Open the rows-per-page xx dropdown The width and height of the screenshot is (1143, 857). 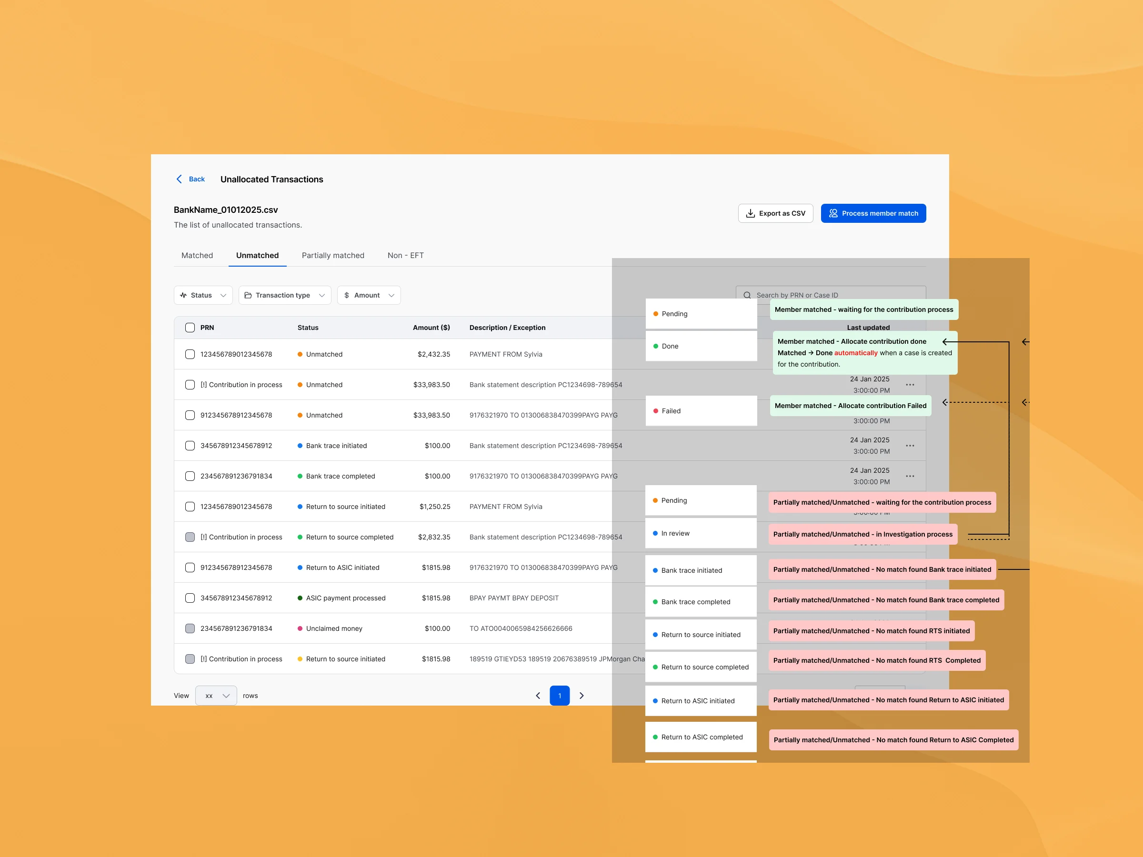click(216, 696)
